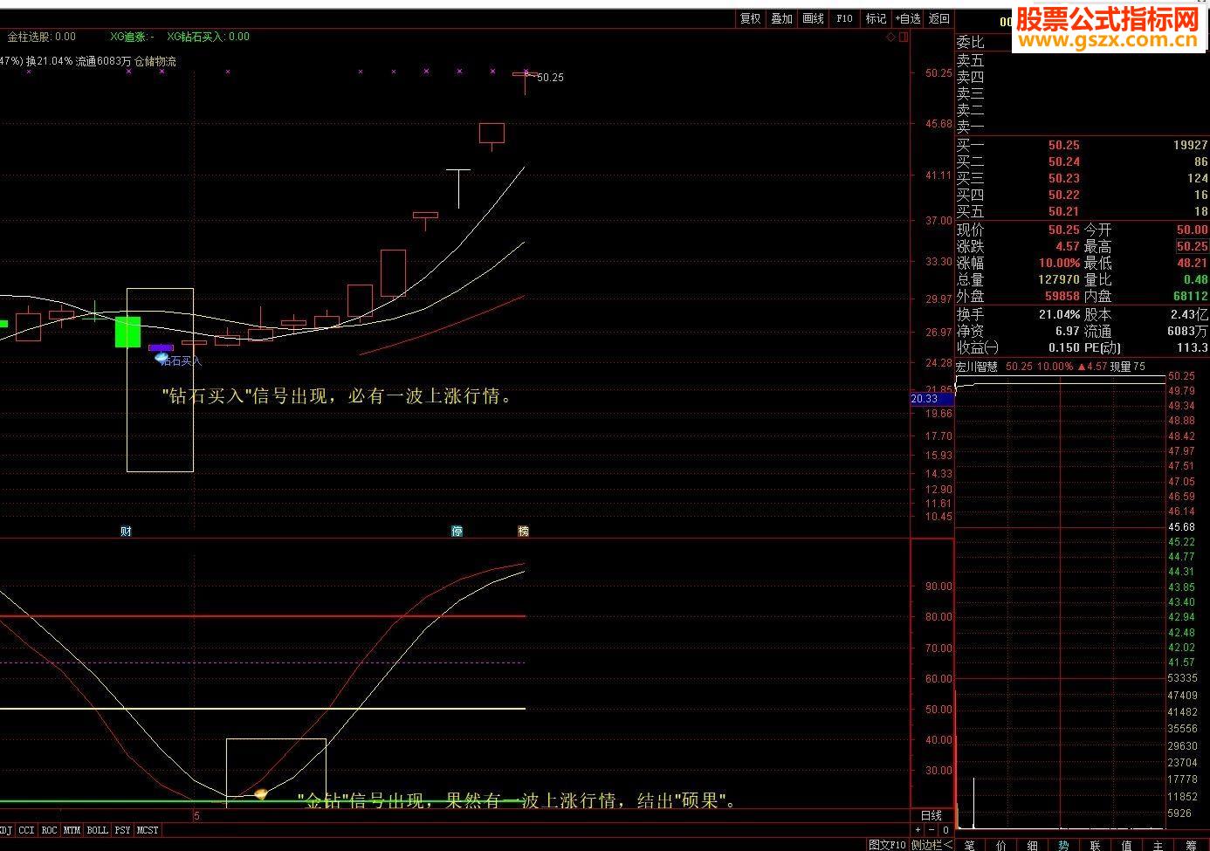This screenshot has width=1210, height=851.
Task: Click the 卖五 row label
Action: (x=970, y=60)
